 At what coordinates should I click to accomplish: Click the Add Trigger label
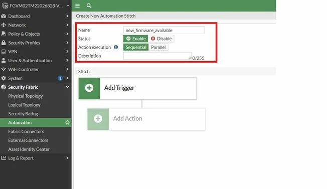119,88
